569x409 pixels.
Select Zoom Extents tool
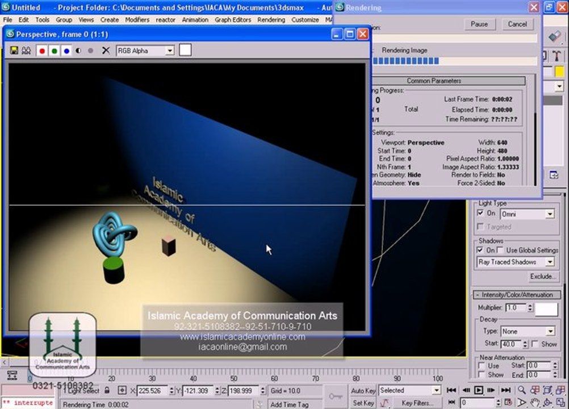(x=547, y=390)
